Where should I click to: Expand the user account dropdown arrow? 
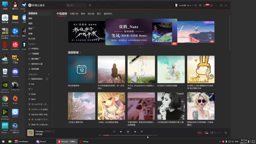(x=192, y=5)
